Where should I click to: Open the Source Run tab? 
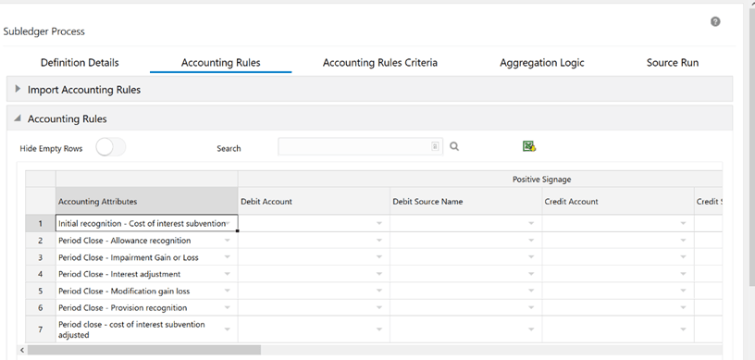point(672,63)
